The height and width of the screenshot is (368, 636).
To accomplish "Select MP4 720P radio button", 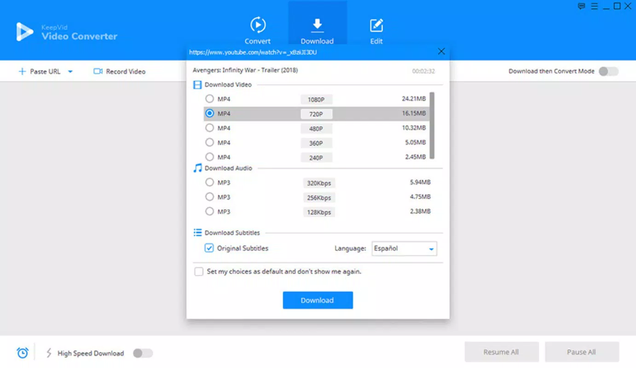I will pos(209,113).
